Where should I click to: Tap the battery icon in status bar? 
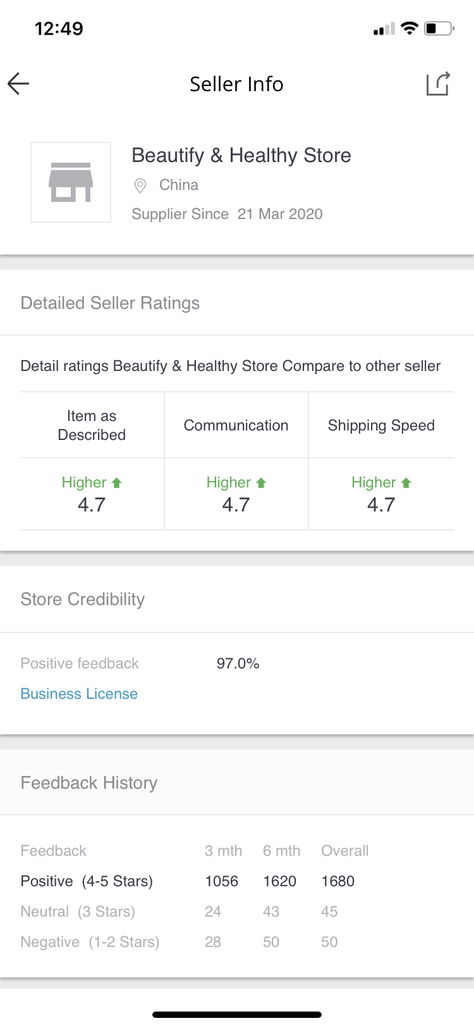point(439,28)
